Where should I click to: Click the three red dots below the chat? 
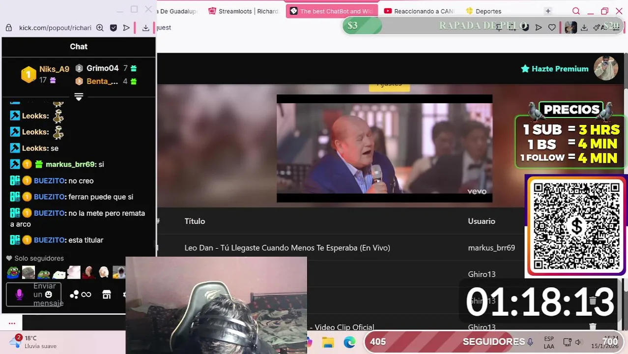click(12, 323)
